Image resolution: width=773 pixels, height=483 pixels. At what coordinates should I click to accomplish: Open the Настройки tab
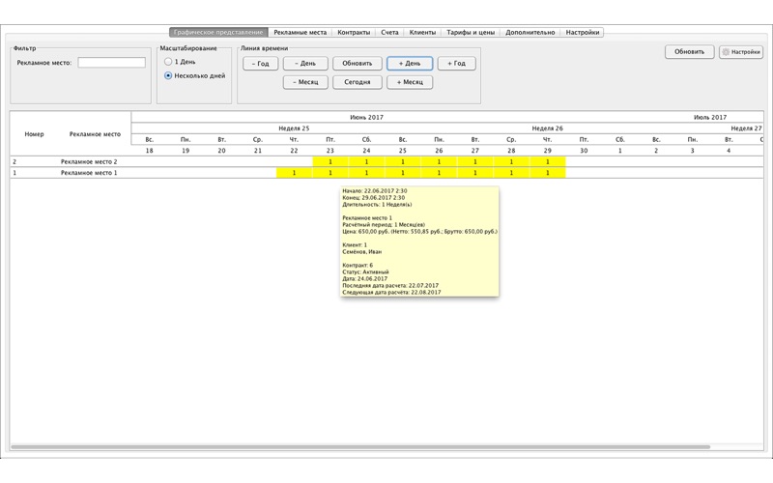[x=583, y=32]
